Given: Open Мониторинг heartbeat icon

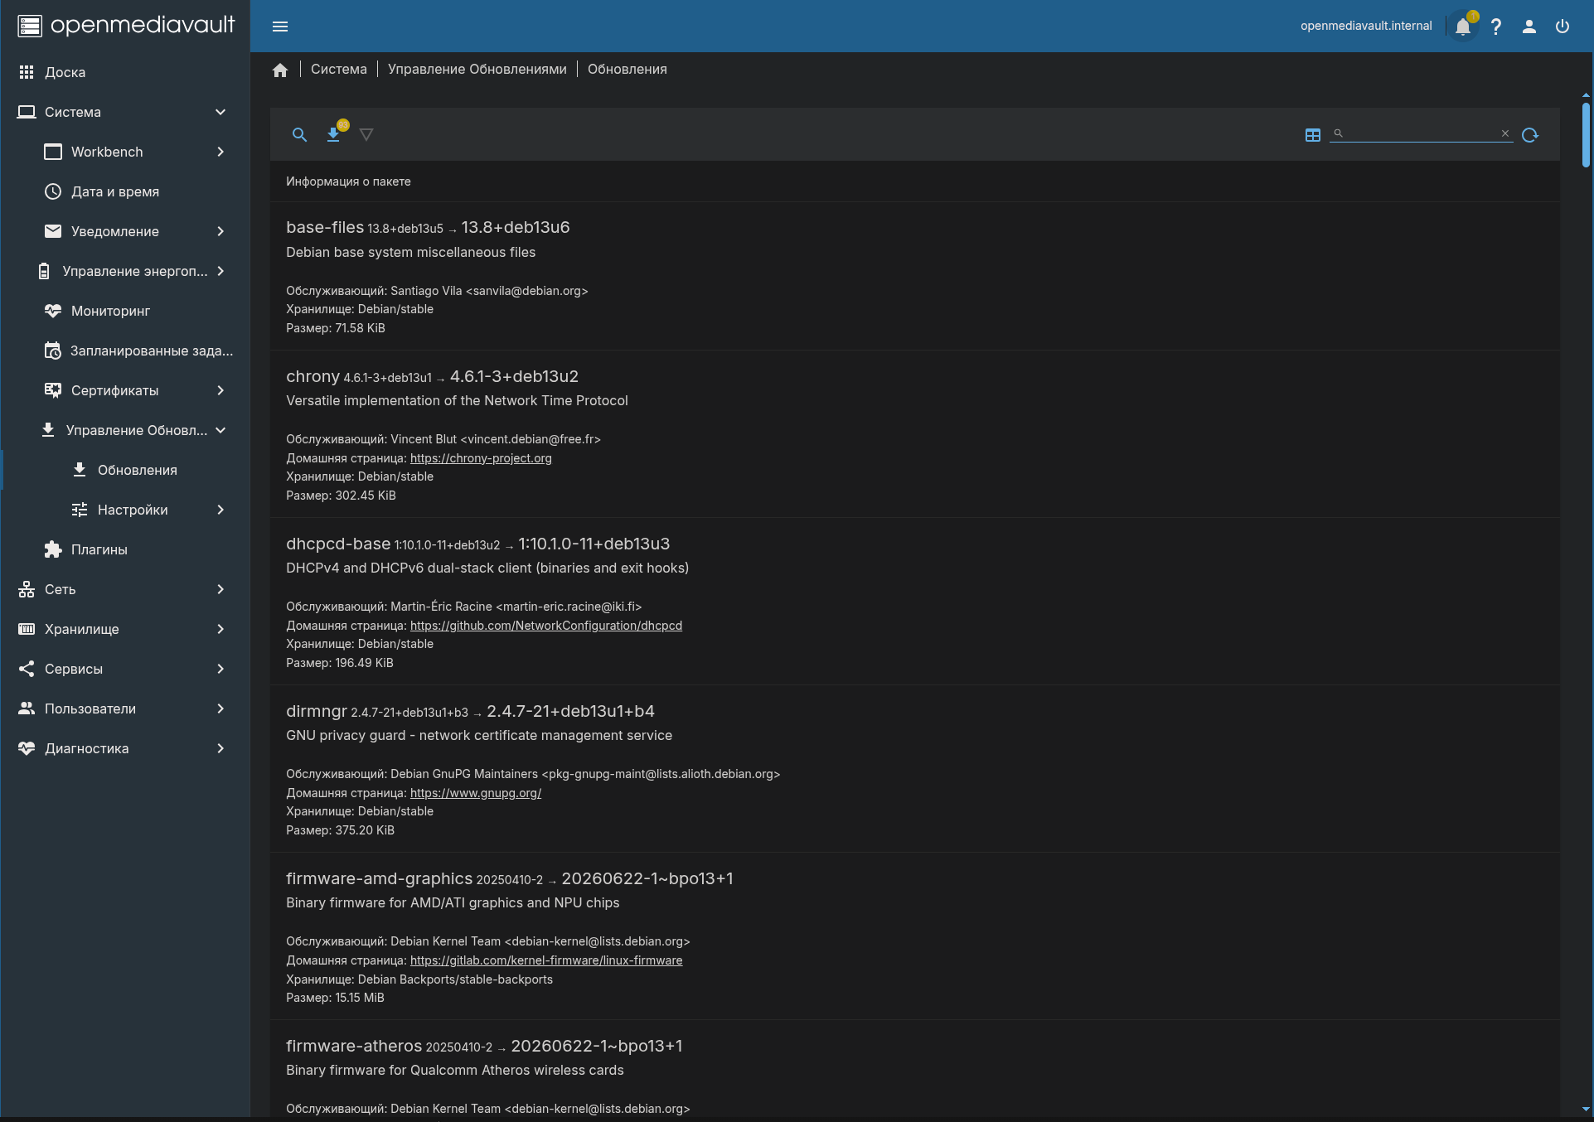Looking at the screenshot, I should tap(53, 311).
